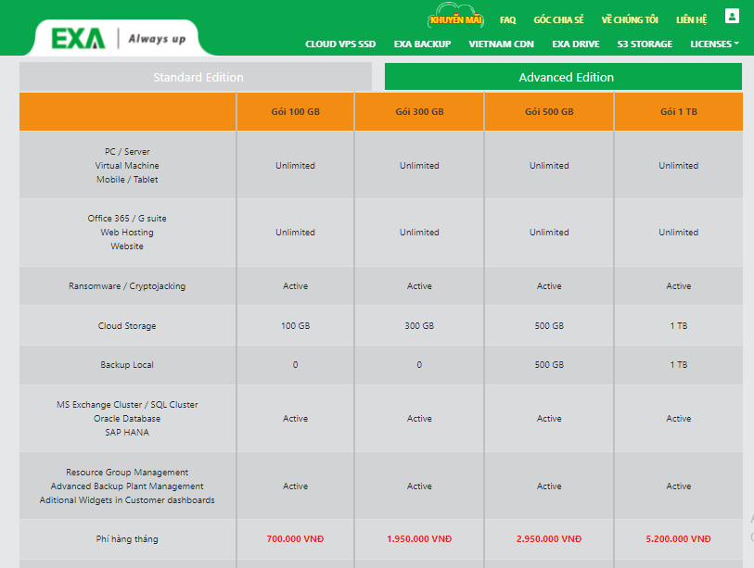
Task: Expand the Licenses dropdown menu
Action: tap(714, 44)
